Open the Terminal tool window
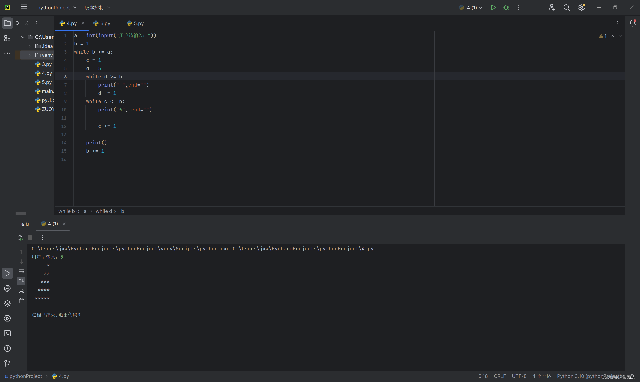The height and width of the screenshot is (382, 640). coord(7,333)
